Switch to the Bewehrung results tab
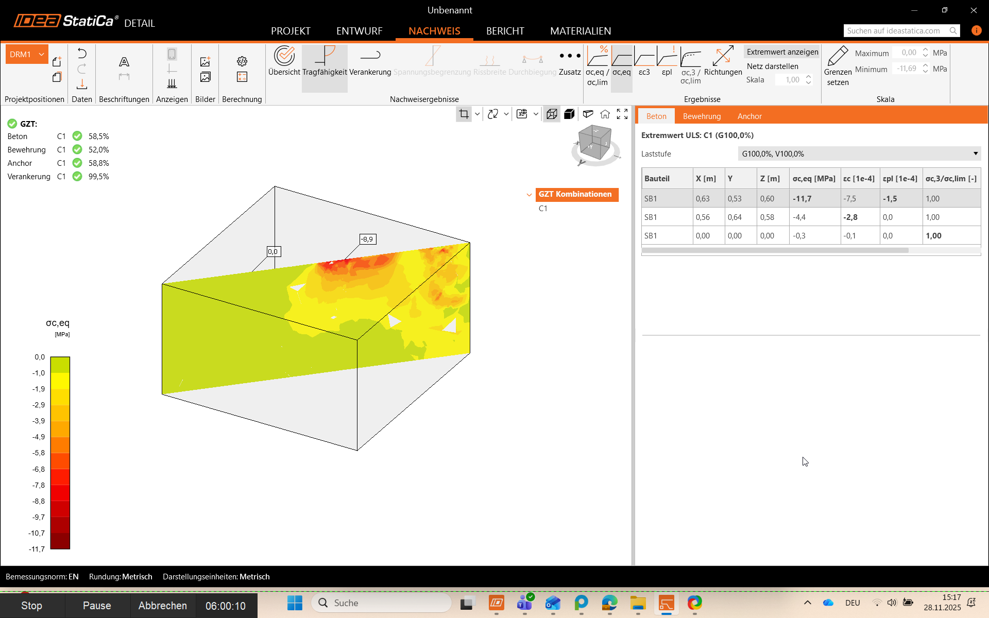The image size is (989, 618). (702, 116)
